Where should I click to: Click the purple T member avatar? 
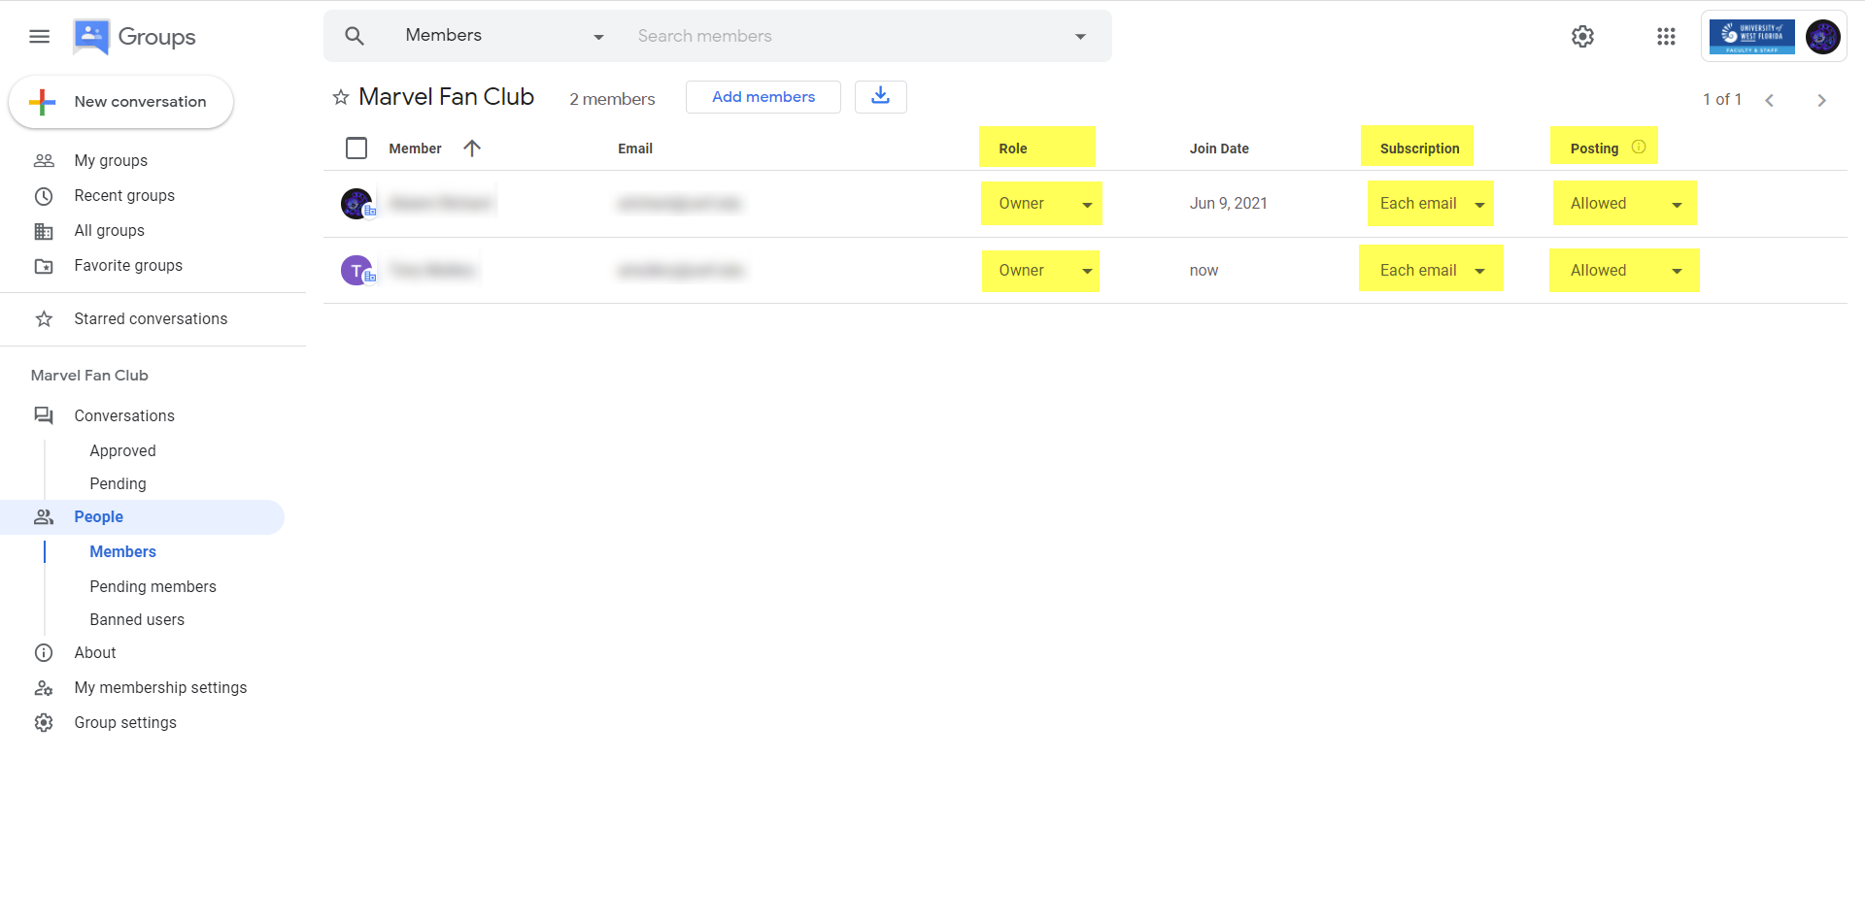pyautogui.click(x=356, y=270)
